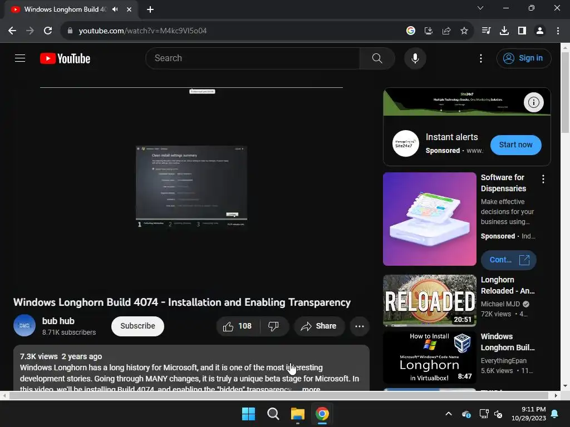Go back to the previous page
This screenshot has height=427, width=570.
coord(12,31)
